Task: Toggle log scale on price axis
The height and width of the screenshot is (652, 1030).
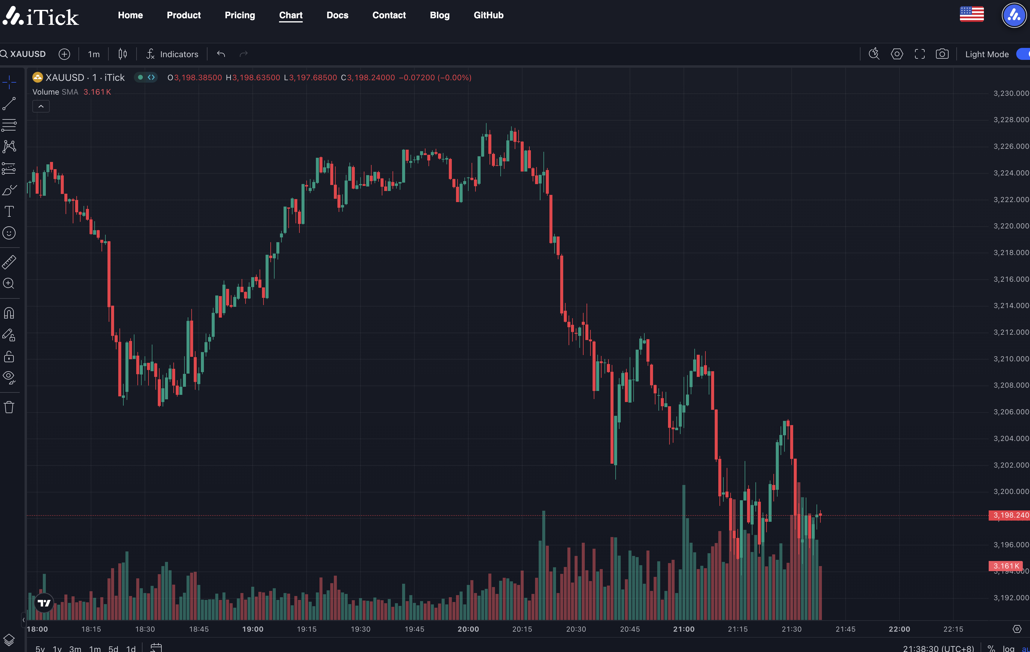Action: pos(1008,648)
